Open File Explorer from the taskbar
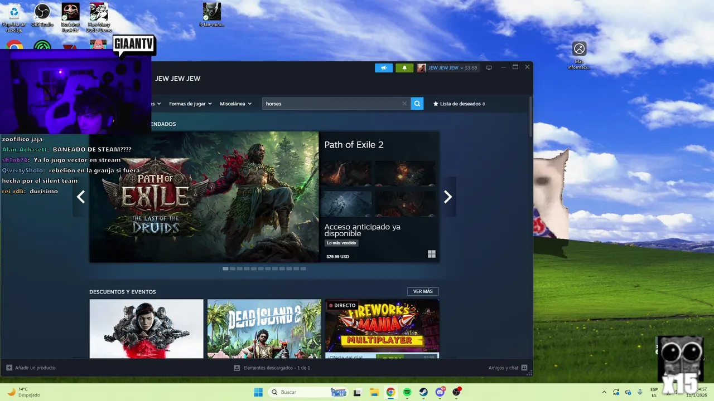Viewport: 714px width, 401px height. coord(374,392)
